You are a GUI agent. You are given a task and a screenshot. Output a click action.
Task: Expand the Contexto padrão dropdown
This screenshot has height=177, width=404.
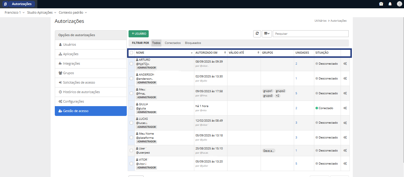tap(73, 13)
